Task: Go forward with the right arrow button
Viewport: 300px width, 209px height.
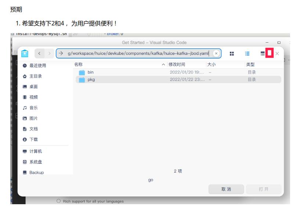Action: [49, 53]
